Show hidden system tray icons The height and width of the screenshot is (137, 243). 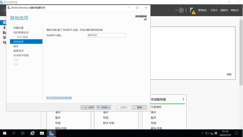pos(202,133)
